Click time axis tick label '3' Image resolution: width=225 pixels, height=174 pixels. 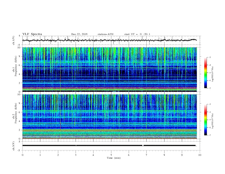[76, 155]
